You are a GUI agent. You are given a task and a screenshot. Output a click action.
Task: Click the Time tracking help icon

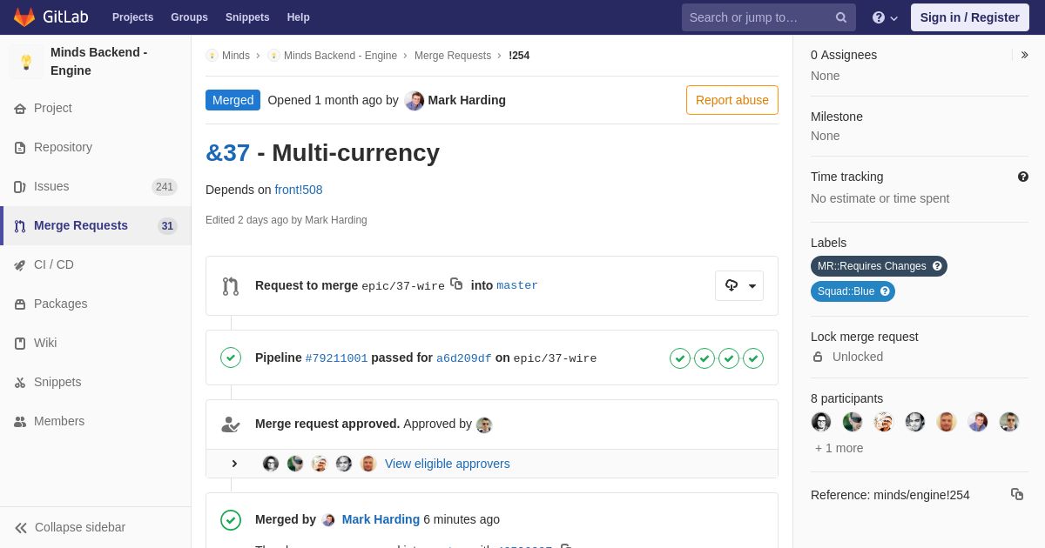coord(1023,177)
